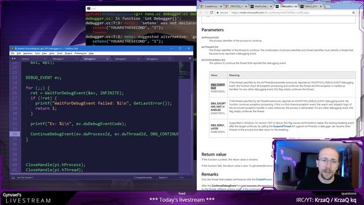Open the File menu in Sublime Text
Screen dimensions: 364x205
pyautogui.click(x=13, y=54)
